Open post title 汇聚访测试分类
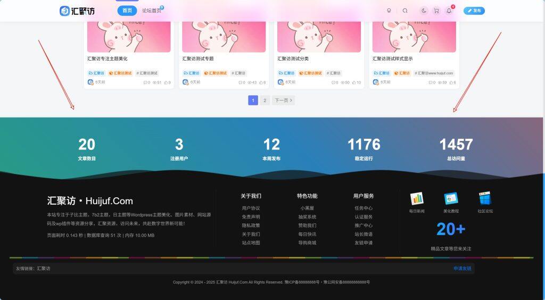Screen dimensions: 545x300 [x=293, y=59]
